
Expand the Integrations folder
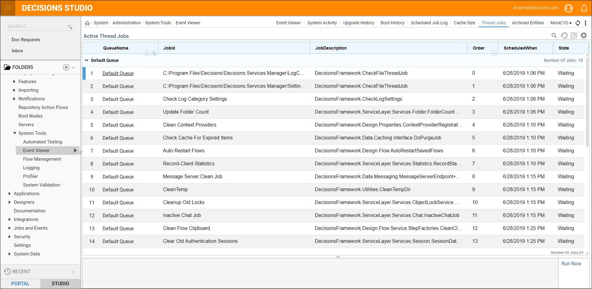[x=10, y=219]
